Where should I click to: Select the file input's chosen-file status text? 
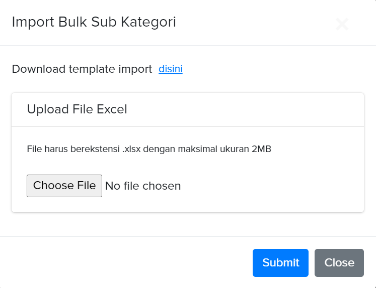tap(143, 186)
